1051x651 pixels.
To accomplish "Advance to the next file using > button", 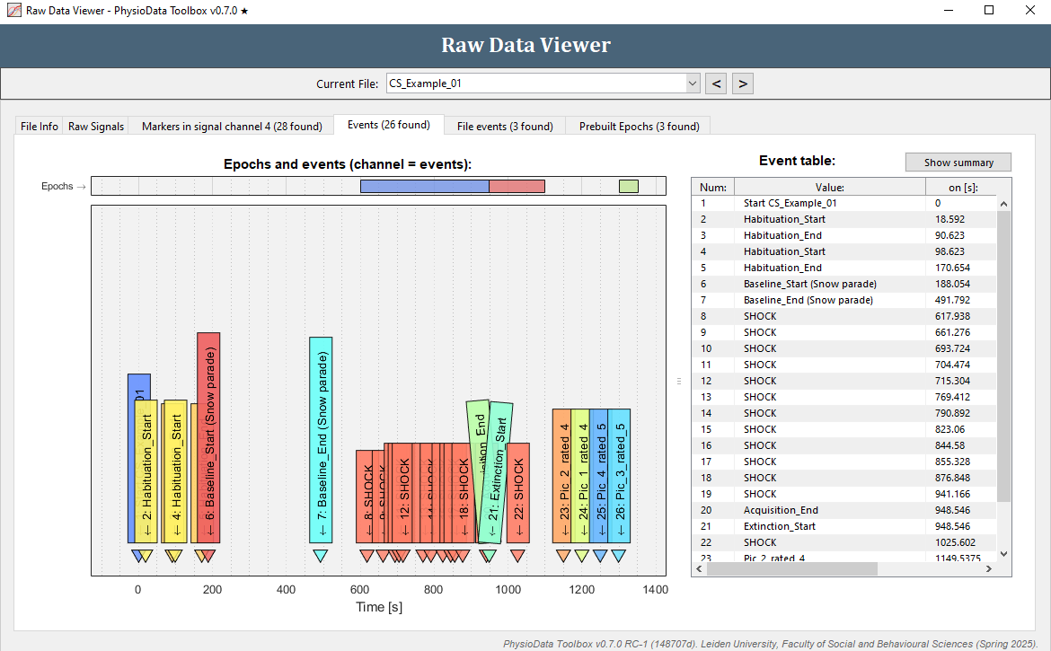I will [742, 83].
